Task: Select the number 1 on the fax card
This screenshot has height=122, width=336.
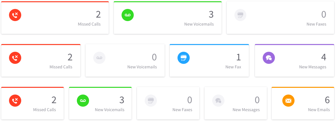Action: [x=239, y=57]
